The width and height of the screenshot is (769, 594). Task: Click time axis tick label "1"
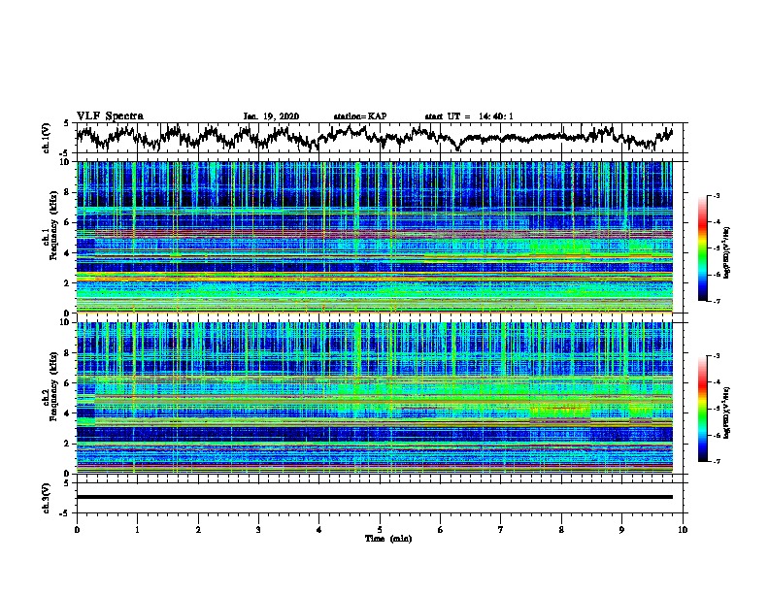tap(137, 530)
